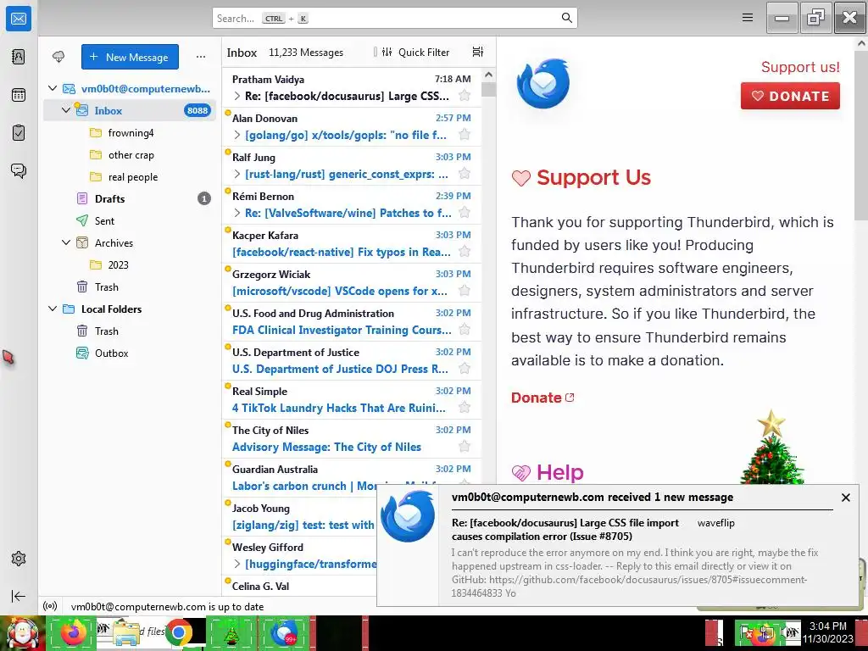Collapse the spaces toolbar
The height and width of the screenshot is (651, 868).
tap(19, 596)
